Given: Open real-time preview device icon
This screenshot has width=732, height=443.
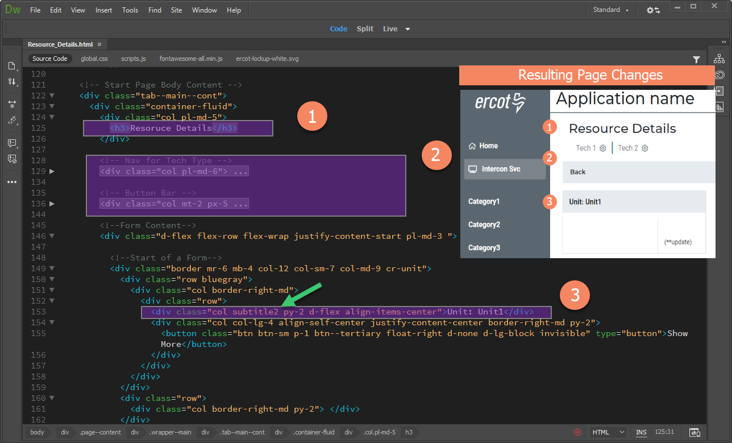Looking at the screenshot, I should [x=694, y=432].
